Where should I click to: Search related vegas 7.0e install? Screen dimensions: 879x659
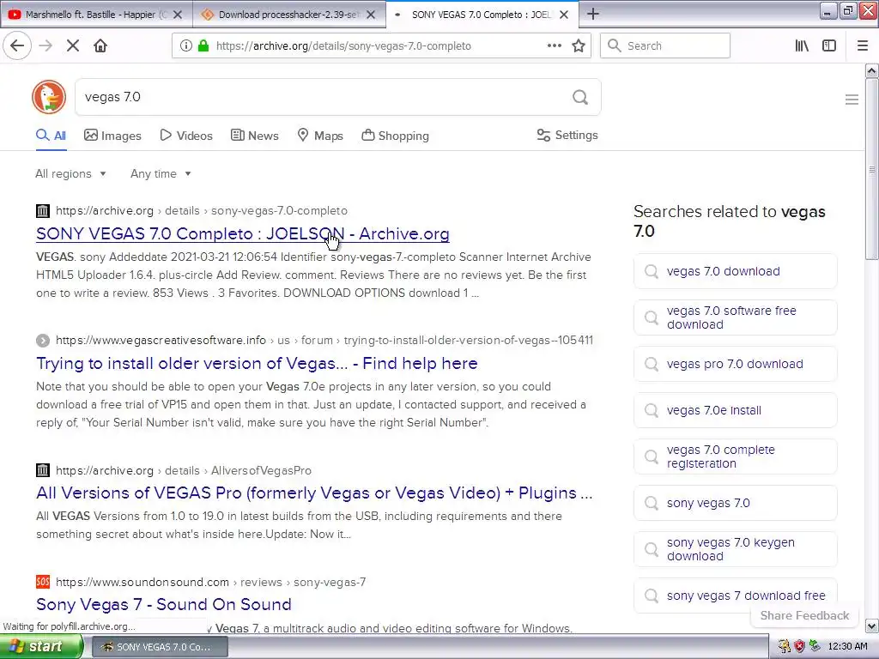pyautogui.click(x=736, y=410)
